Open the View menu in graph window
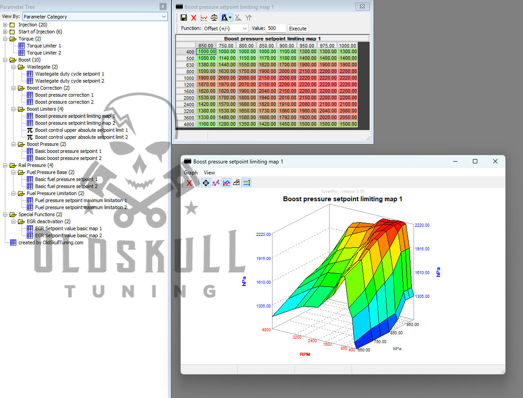523x398 pixels. [209, 173]
